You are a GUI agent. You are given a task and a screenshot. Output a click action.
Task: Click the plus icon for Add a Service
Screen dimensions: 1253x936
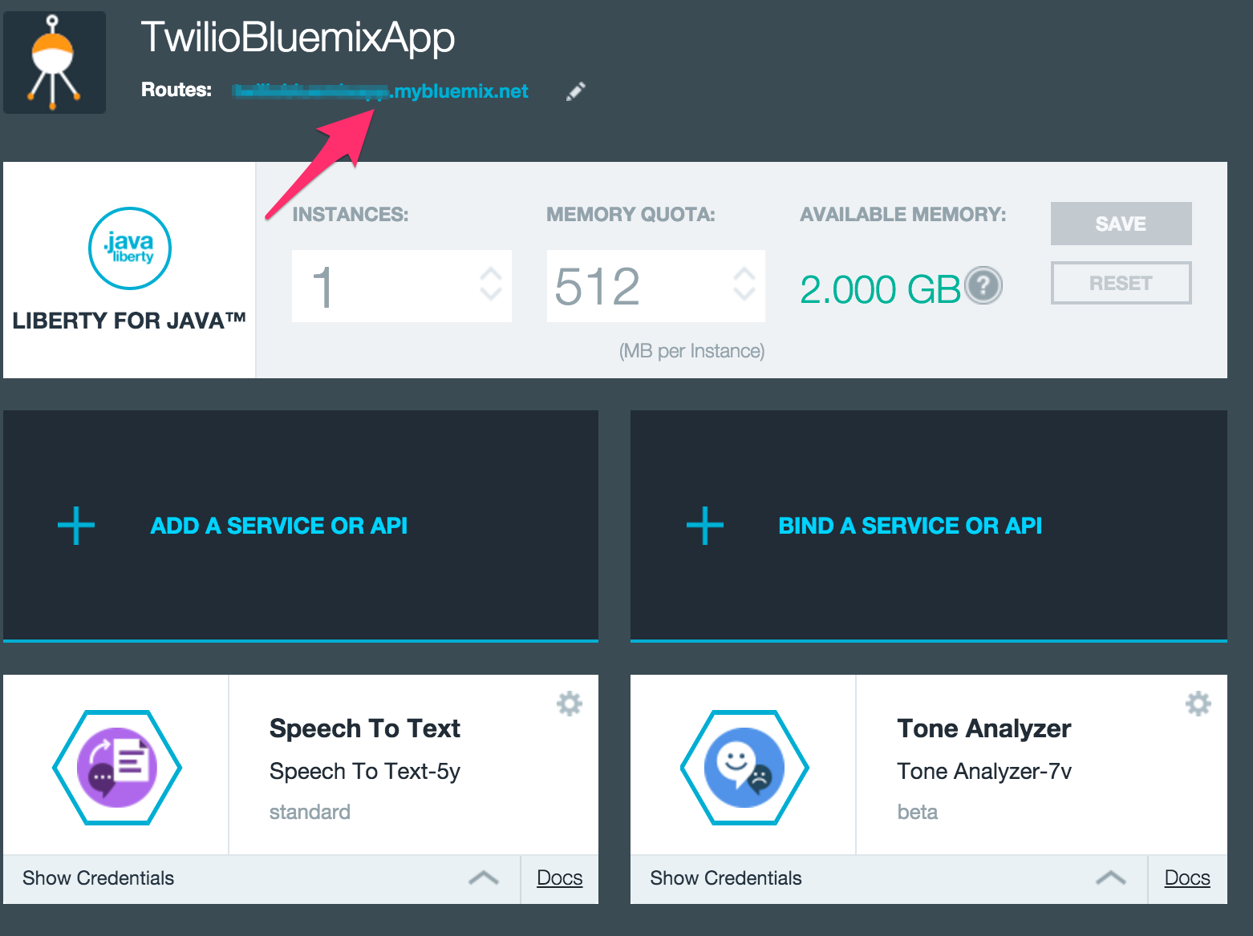pos(76,526)
